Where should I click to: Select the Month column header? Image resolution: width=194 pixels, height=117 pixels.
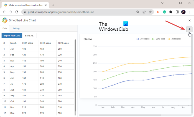tap(15, 43)
